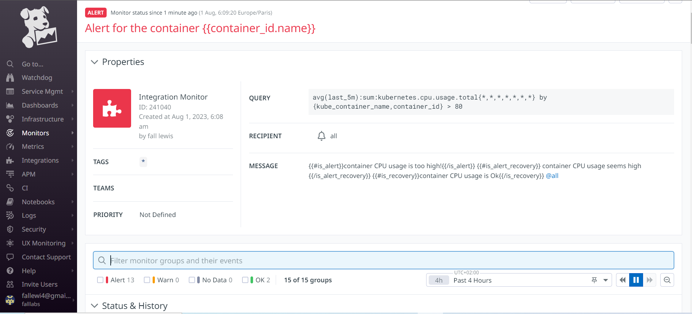Click the zoom out magnifier icon

667,280
